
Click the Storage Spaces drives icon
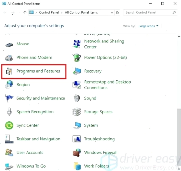point(77,112)
